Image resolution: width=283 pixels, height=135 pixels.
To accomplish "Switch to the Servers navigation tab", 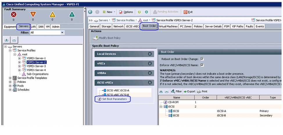I will [x=24, y=26].
